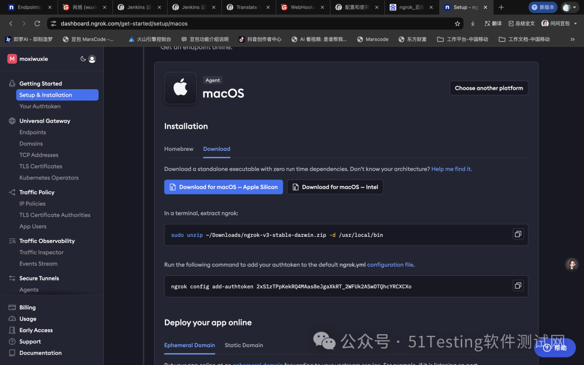Open Kubernetes Operators page
The image size is (584, 365).
pos(49,178)
